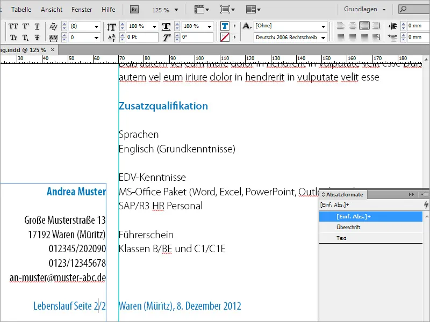Click the Left Indent icon

coord(392,26)
